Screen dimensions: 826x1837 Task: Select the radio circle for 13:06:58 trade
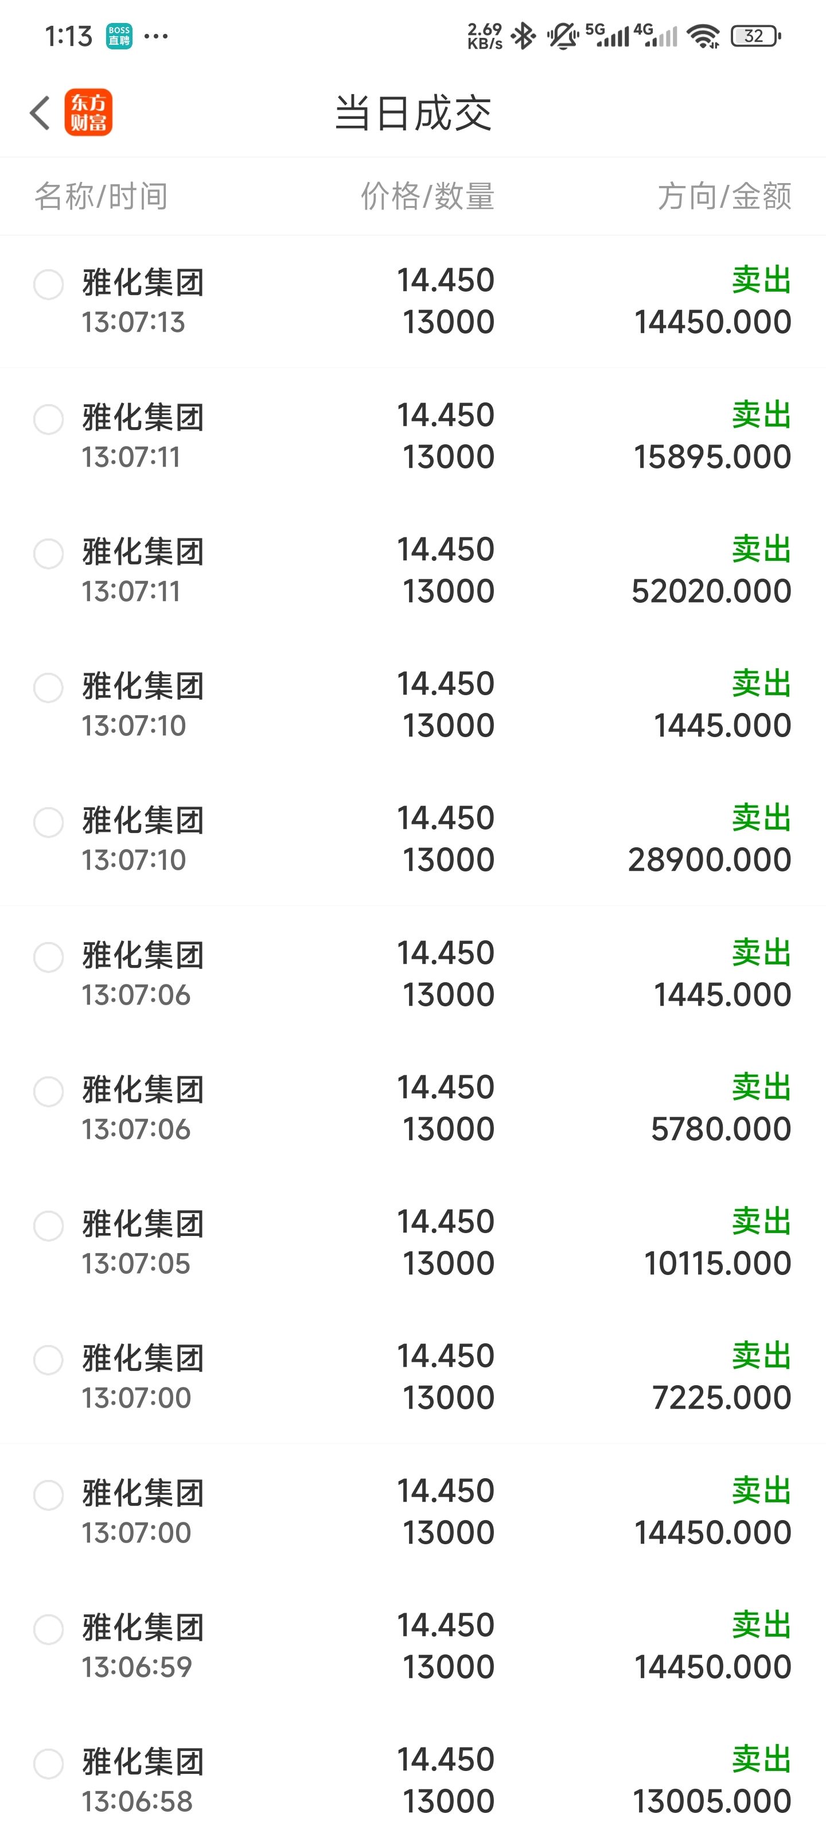pos(48,1764)
